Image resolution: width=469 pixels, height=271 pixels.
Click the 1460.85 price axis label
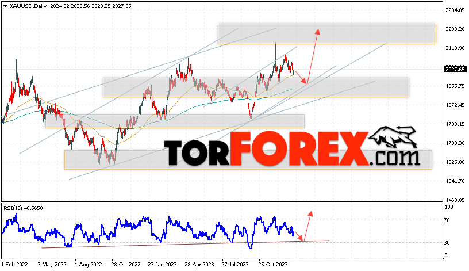[455, 200]
